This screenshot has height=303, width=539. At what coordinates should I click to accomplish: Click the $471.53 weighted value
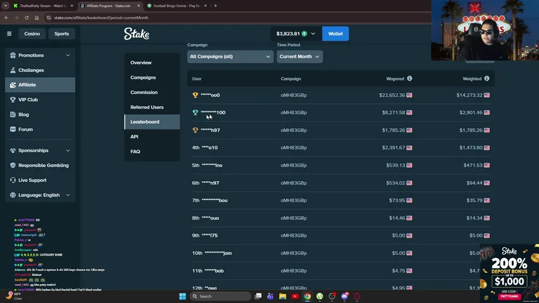pos(473,165)
